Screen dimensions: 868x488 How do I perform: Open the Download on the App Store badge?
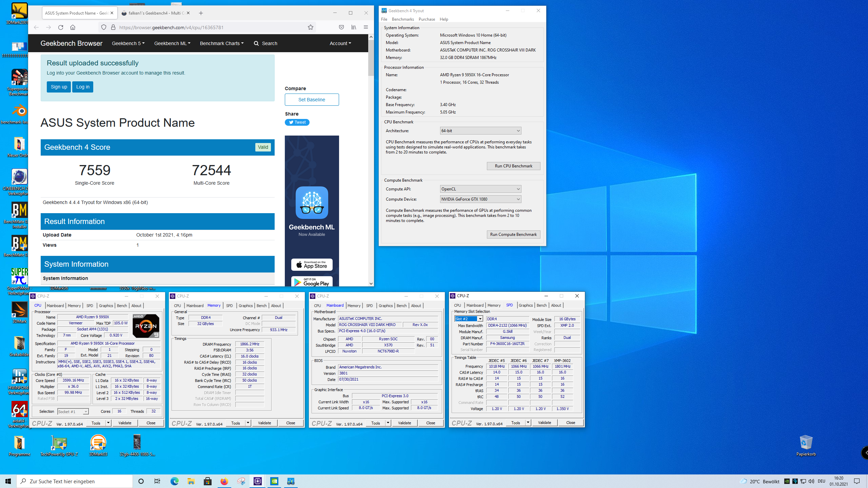(312, 265)
